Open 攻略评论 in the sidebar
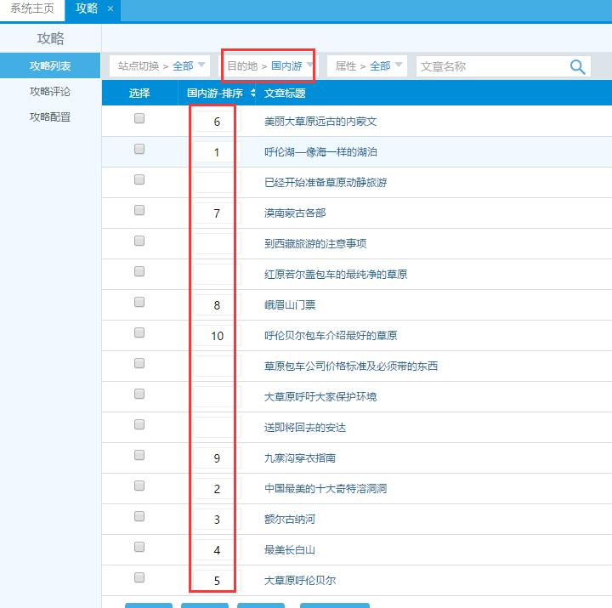Viewport: 612px width, 608px height. (x=50, y=91)
